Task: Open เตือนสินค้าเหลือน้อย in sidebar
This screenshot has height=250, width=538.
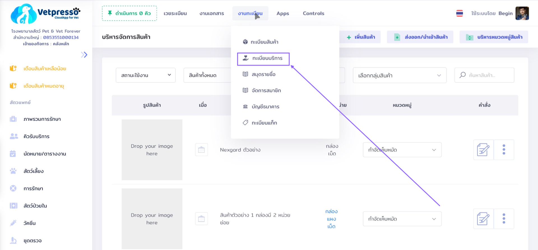Action: pos(45,69)
